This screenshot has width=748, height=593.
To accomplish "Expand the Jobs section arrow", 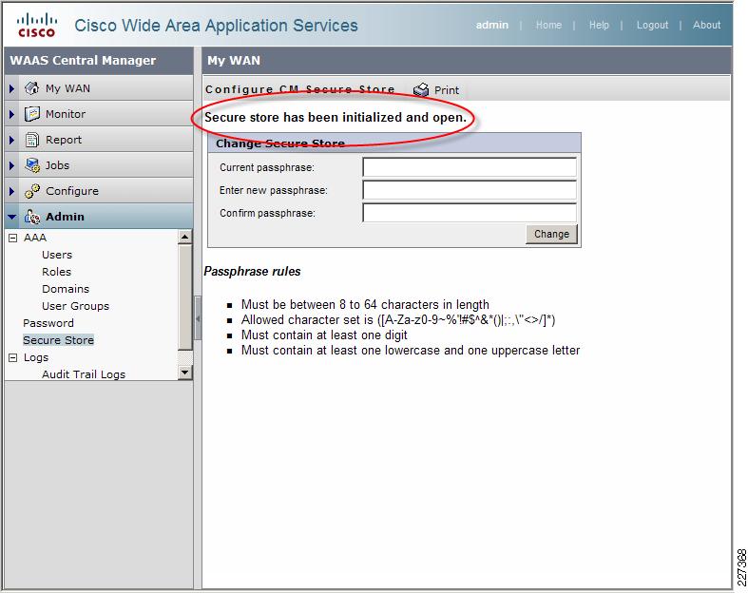I will coord(12,166).
